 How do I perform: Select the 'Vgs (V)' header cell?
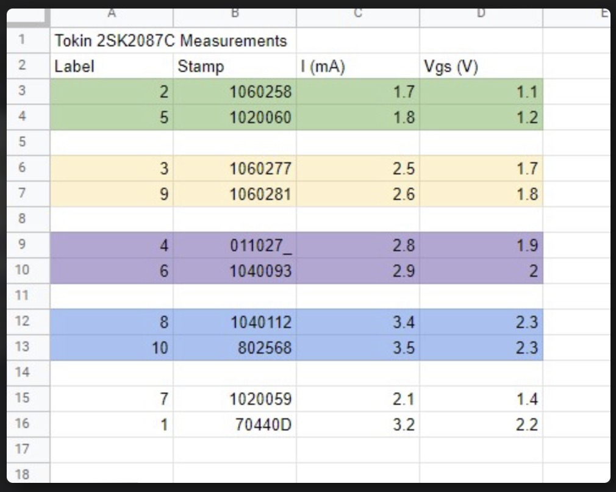point(481,66)
